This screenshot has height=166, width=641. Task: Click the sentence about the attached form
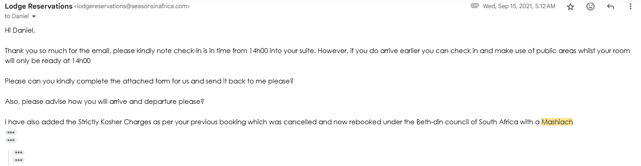tap(149, 81)
